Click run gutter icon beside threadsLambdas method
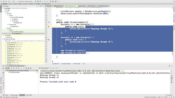 click(49, 22)
